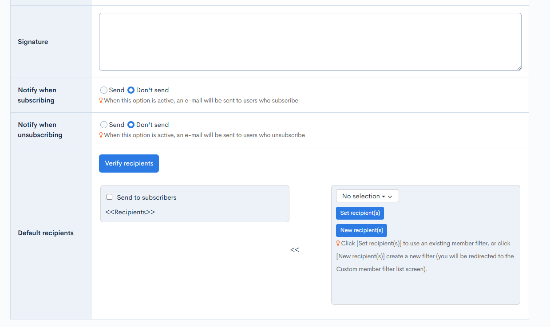Click the Signature row label
The width and height of the screenshot is (550, 327).
[33, 42]
